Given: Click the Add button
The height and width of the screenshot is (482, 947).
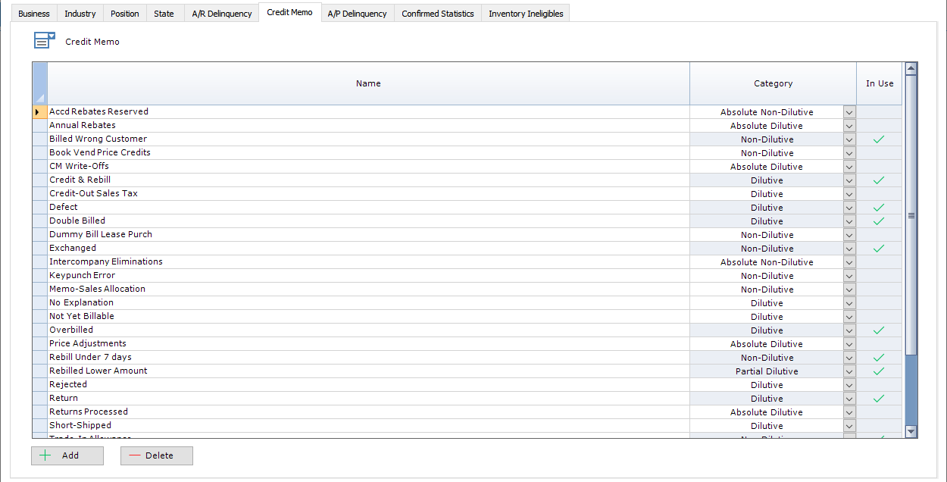Looking at the screenshot, I should click(67, 455).
